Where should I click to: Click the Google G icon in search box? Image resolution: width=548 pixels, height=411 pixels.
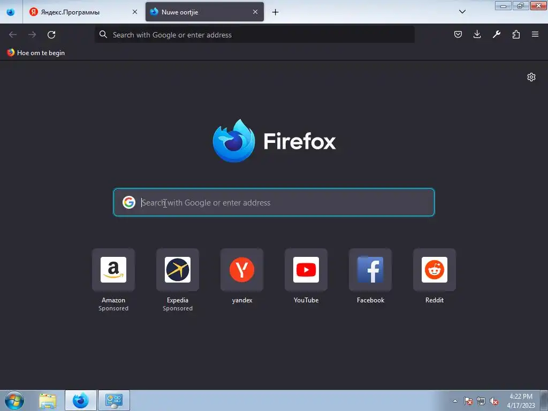(129, 202)
